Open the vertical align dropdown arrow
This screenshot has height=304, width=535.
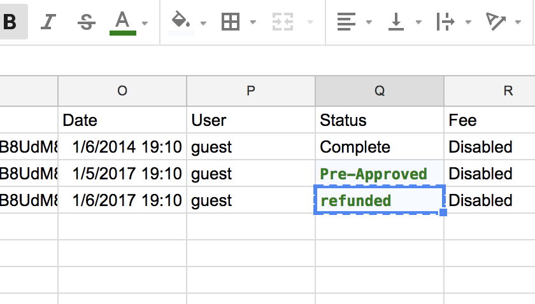(x=418, y=22)
